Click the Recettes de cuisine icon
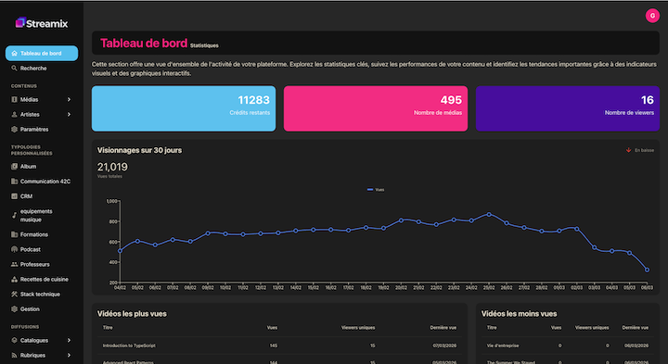Viewport: 668px width, 364px height. (15, 280)
